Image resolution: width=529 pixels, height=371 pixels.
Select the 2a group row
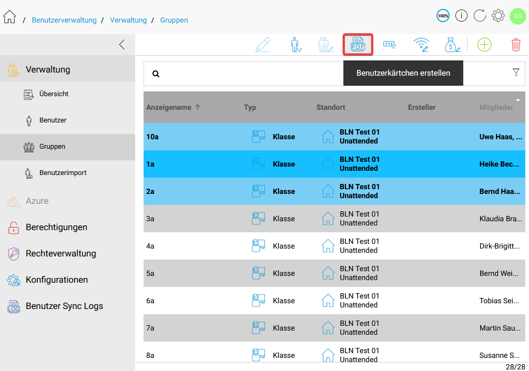(334, 191)
